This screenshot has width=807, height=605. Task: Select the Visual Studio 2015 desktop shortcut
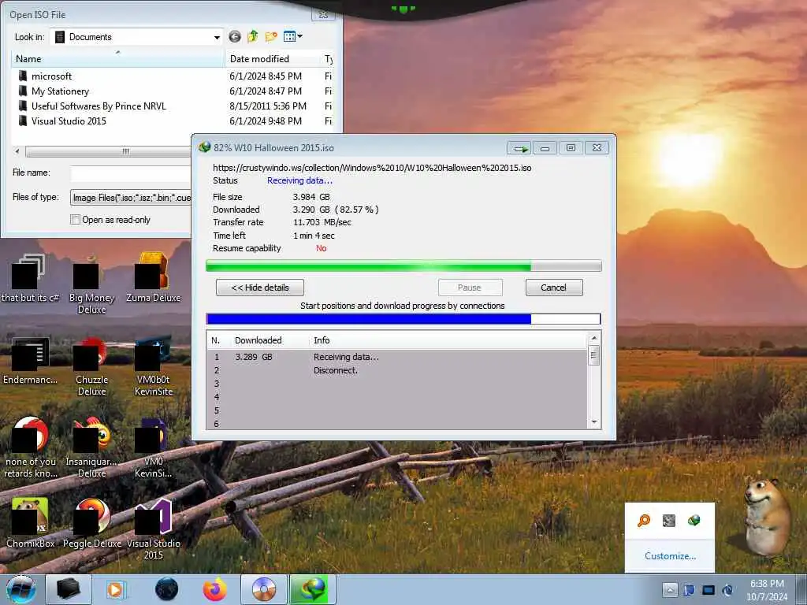pos(154,529)
